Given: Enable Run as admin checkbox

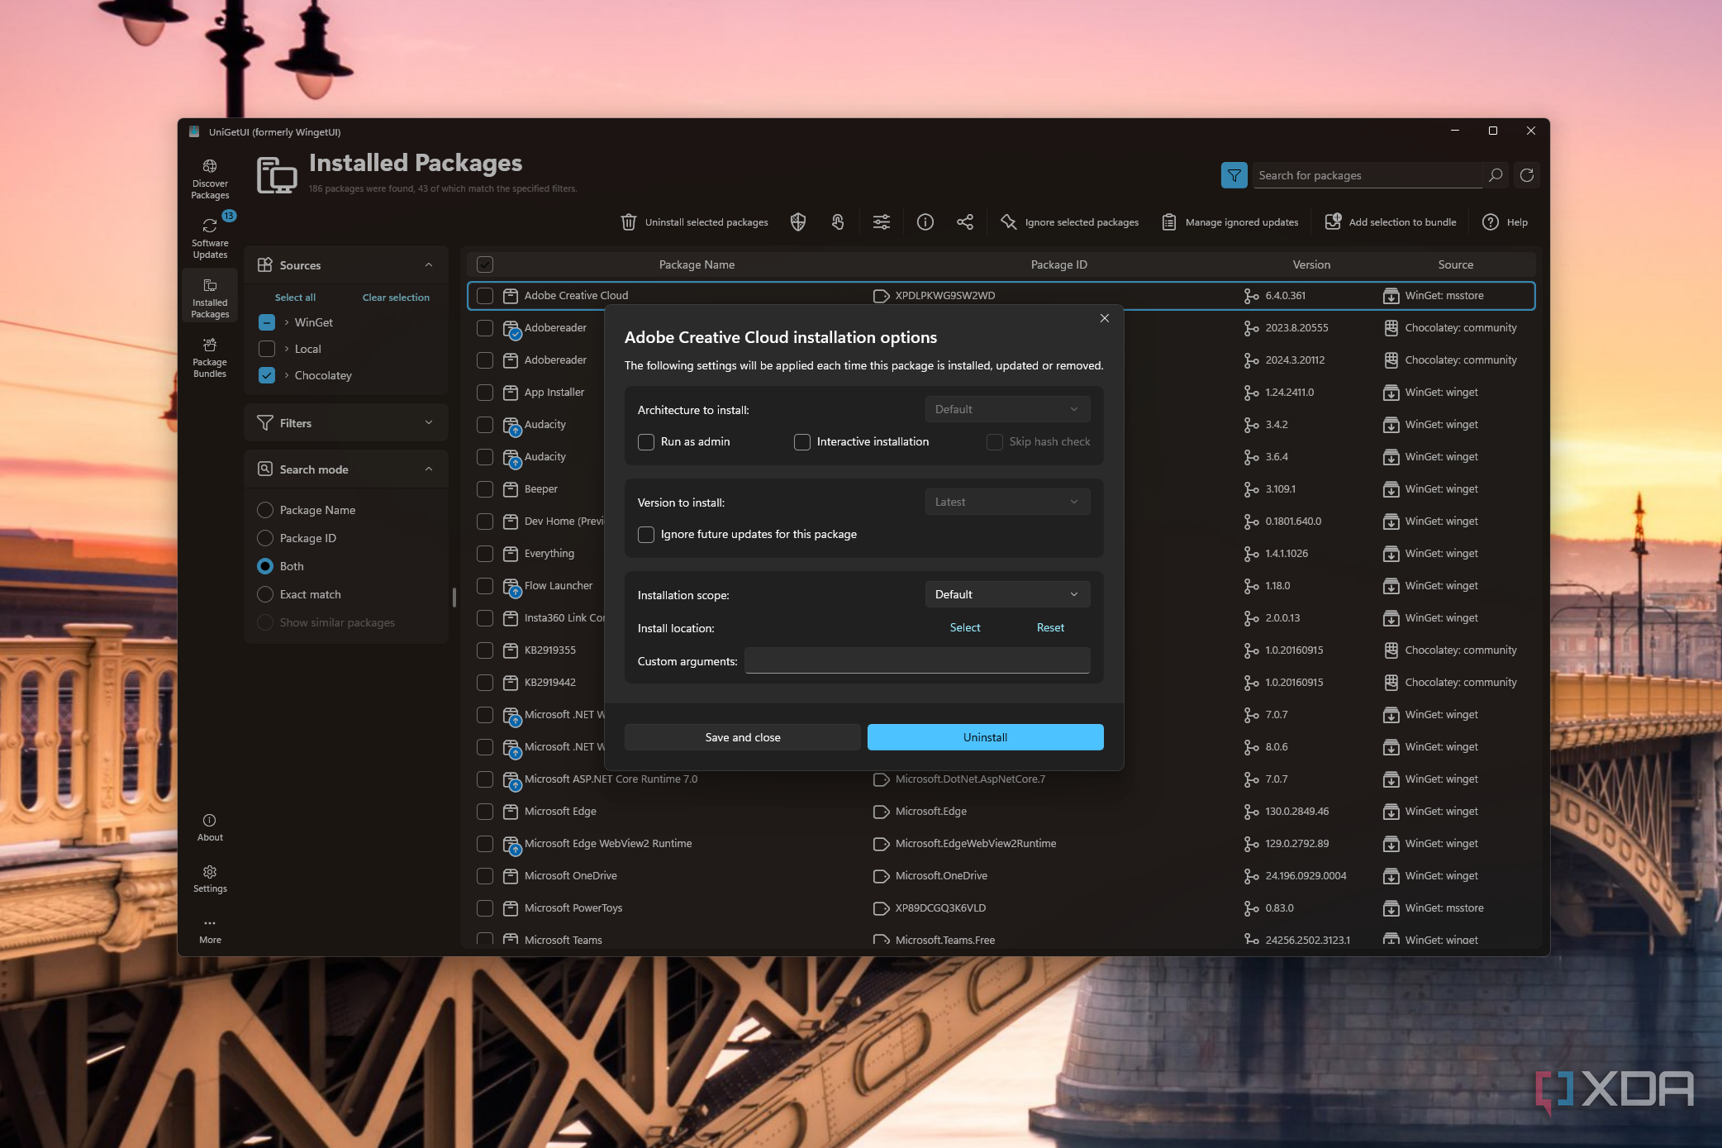Looking at the screenshot, I should point(646,442).
